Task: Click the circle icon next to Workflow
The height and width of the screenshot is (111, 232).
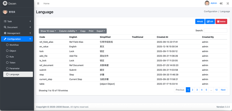Action: (x=7, y=45)
